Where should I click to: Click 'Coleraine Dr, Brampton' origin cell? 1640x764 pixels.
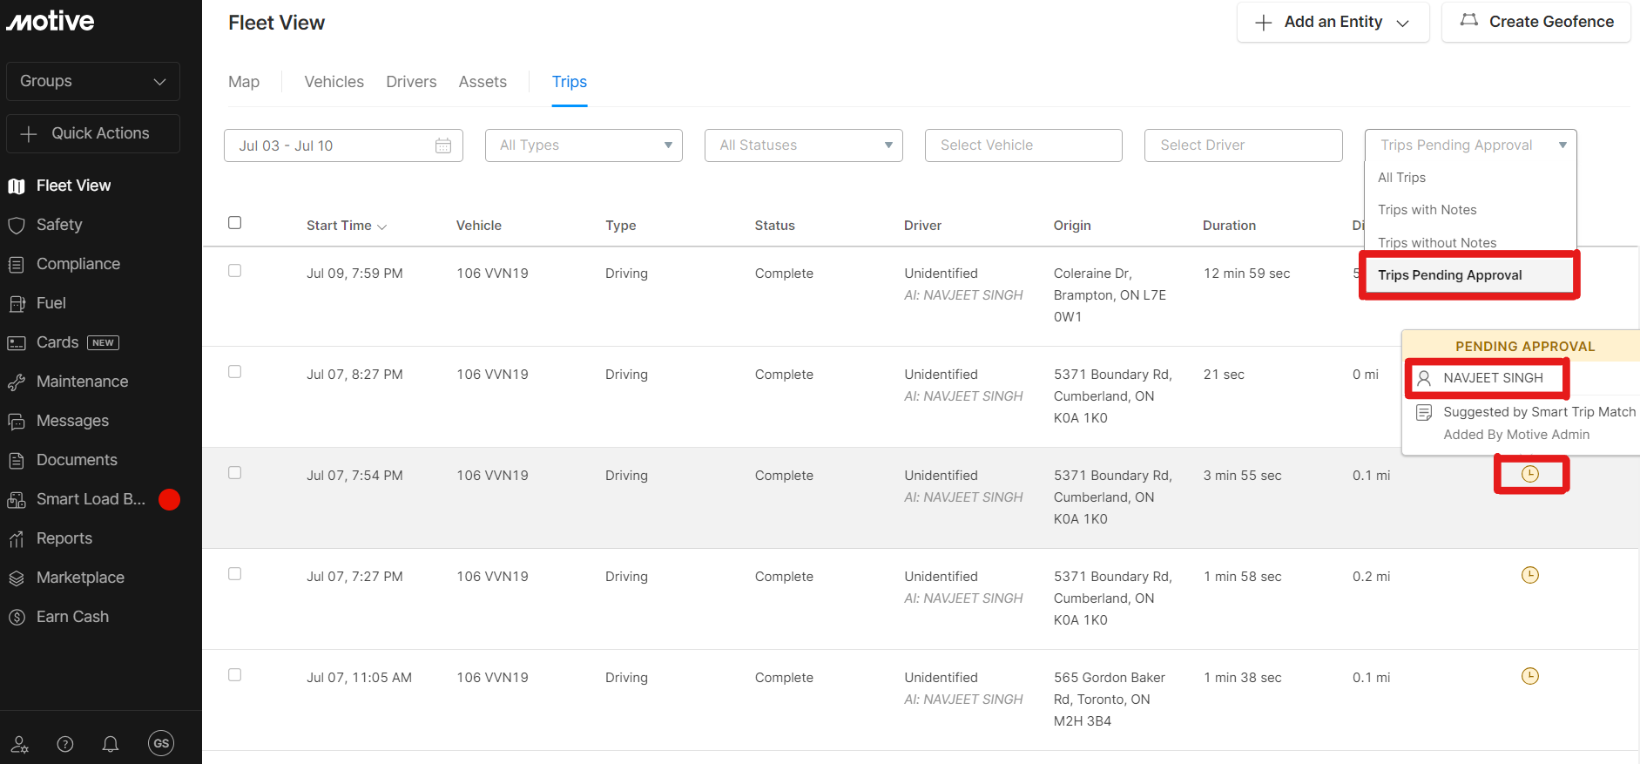click(1110, 295)
